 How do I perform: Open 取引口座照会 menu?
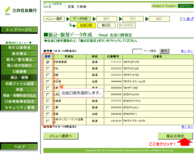tap(19, 47)
